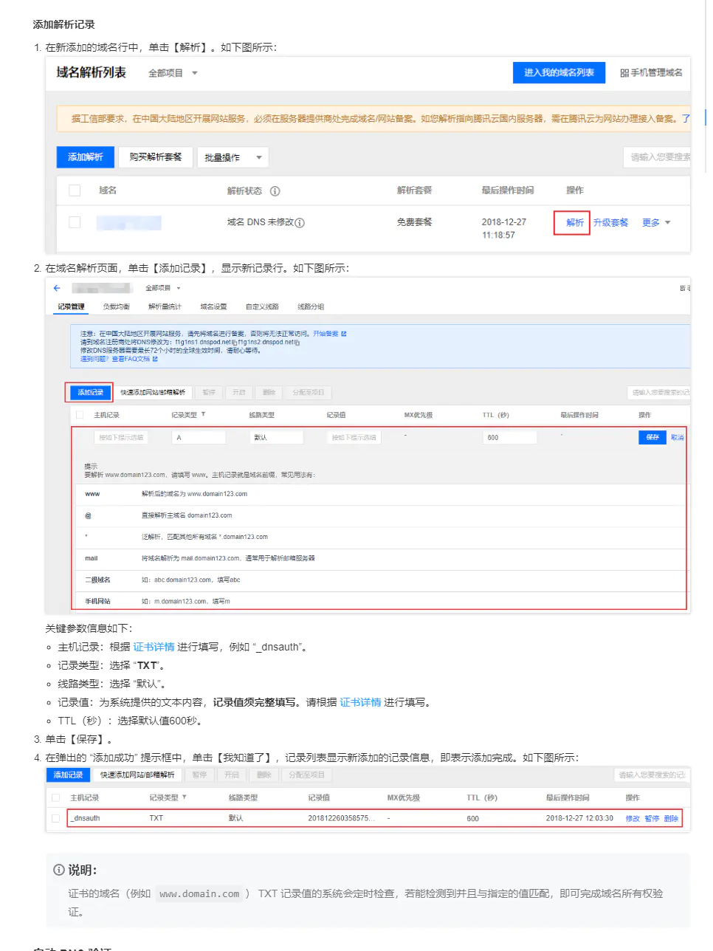Click the _dnsauth host record cell

[86, 818]
